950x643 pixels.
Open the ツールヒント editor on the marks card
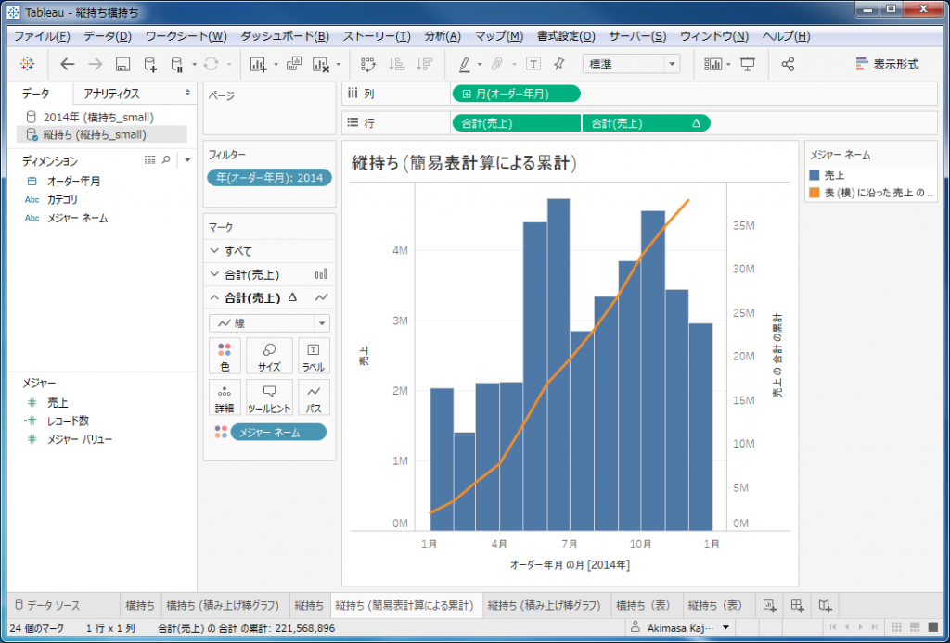click(270, 397)
